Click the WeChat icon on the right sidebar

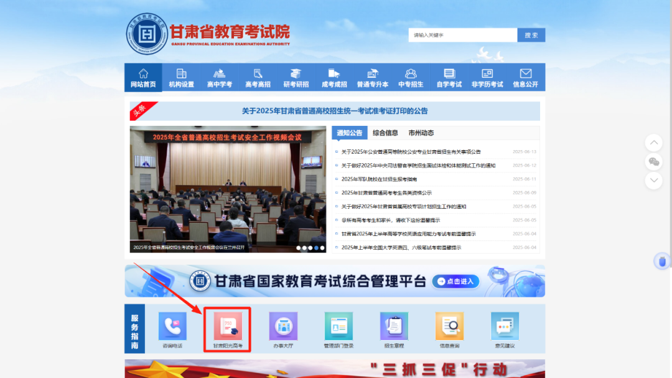[653, 162]
